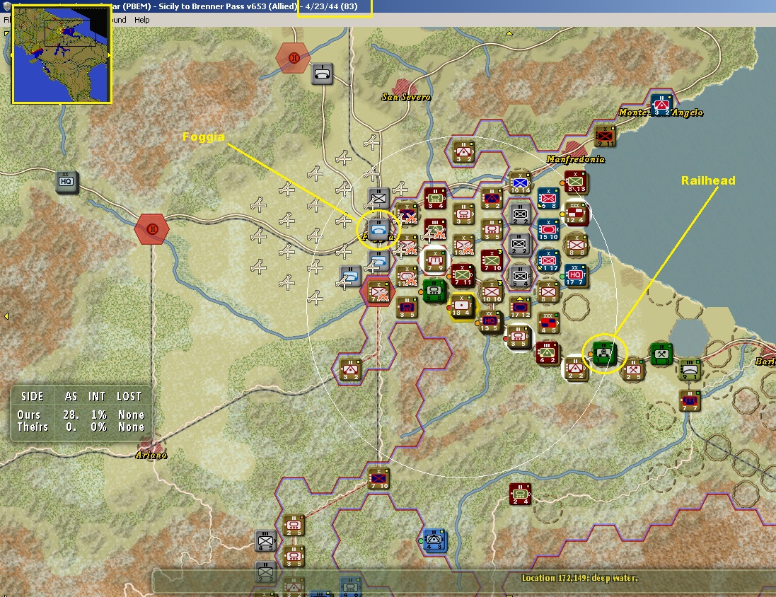Select the corps unit with strength 12-4
Image resolution: width=776 pixels, height=597 pixels.
(x=575, y=213)
